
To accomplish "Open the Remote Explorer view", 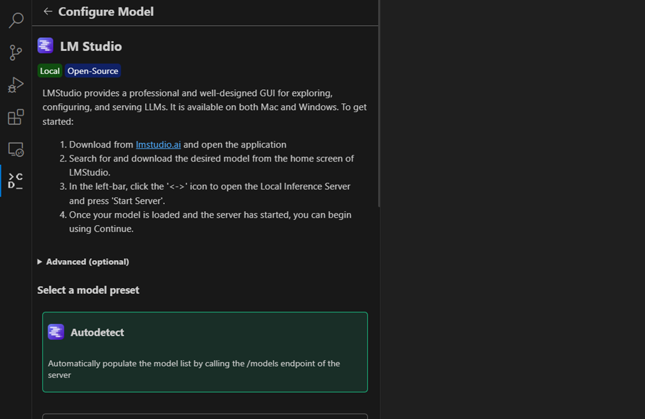I will coord(15,149).
